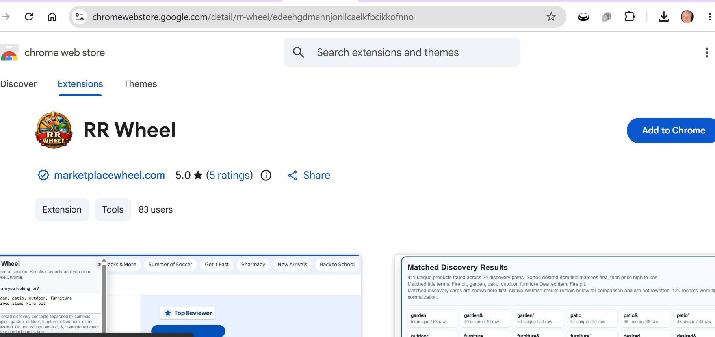Click Summer of Soccer chip in screenshot
Screen dimensions: 715x337
[170, 265]
